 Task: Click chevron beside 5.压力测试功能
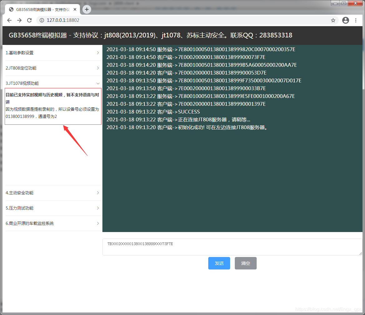point(98,208)
